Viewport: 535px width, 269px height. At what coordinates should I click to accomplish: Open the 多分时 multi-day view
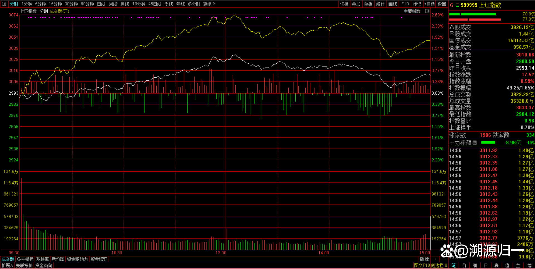[x=194, y=4]
